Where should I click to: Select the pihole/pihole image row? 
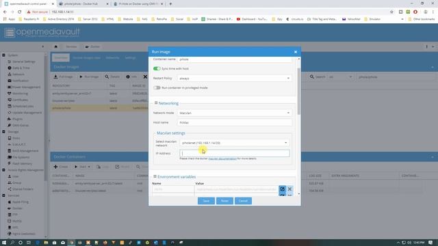coord(99,108)
